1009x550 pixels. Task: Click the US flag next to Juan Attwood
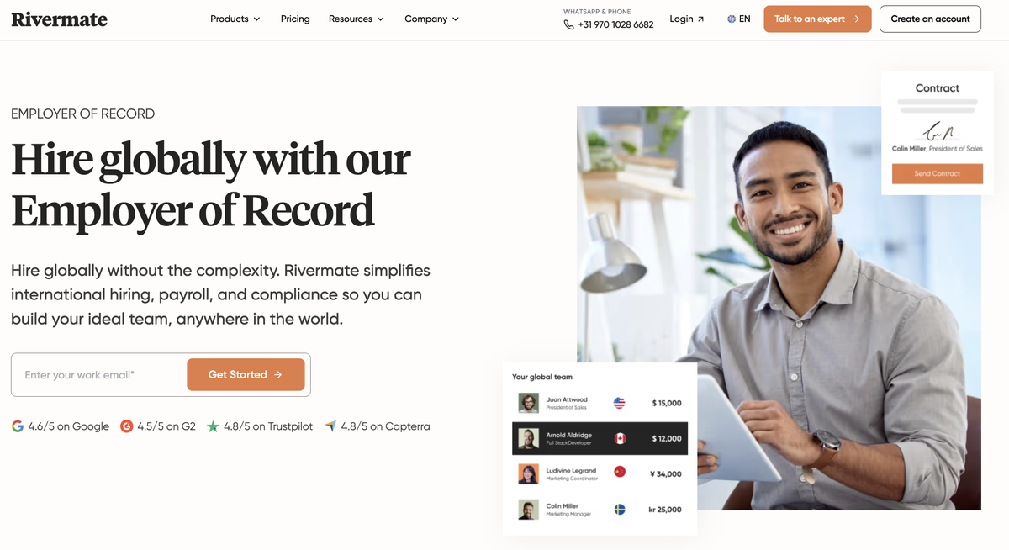tap(620, 403)
